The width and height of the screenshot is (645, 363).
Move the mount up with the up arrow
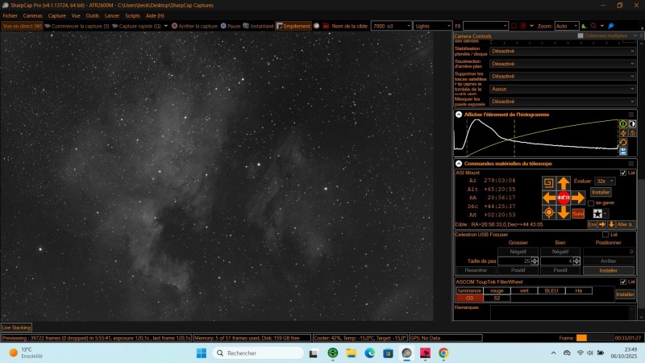coord(564,183)
